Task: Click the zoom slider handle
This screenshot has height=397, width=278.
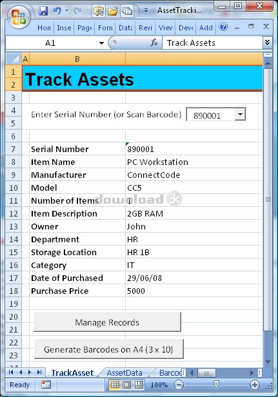Action: click(x=216, y=385)
